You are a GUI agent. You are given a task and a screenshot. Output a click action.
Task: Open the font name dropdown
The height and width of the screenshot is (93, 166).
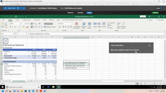[20, 24]
